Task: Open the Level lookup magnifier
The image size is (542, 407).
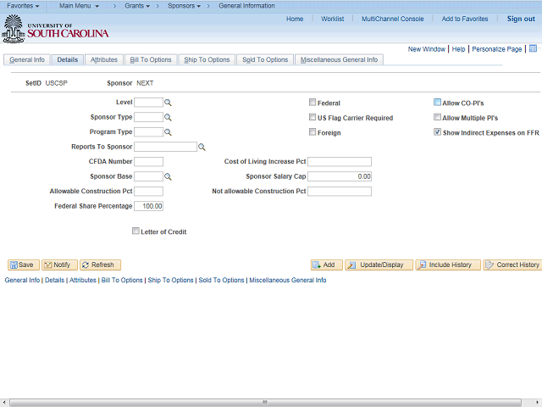Action: [168, 103]
